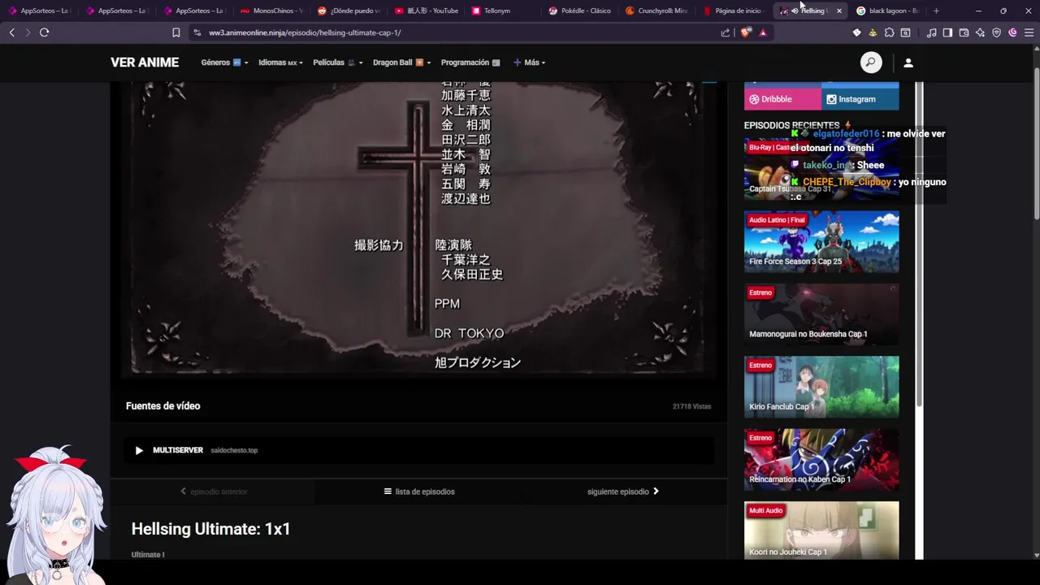Click the page-search extension icon

[905, 32]
